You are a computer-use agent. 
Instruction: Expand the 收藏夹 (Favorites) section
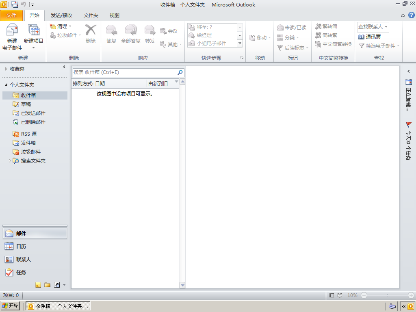click(6, 69)
